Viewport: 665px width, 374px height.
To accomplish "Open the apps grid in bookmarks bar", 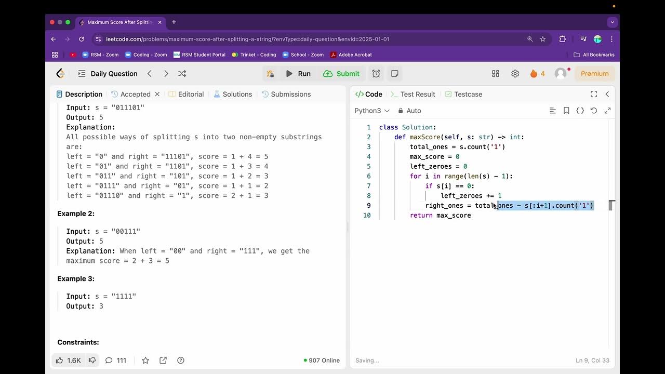I will click(55, 55).
